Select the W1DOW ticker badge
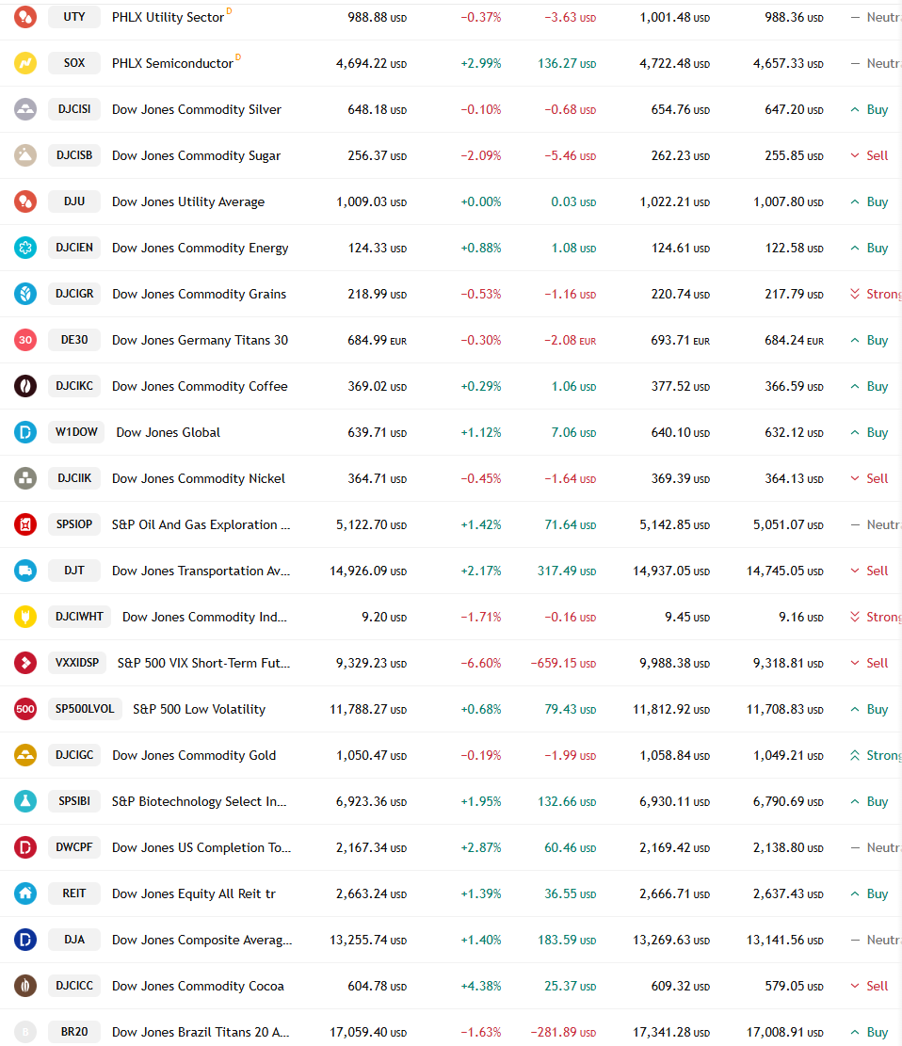 tap(76, 431)
